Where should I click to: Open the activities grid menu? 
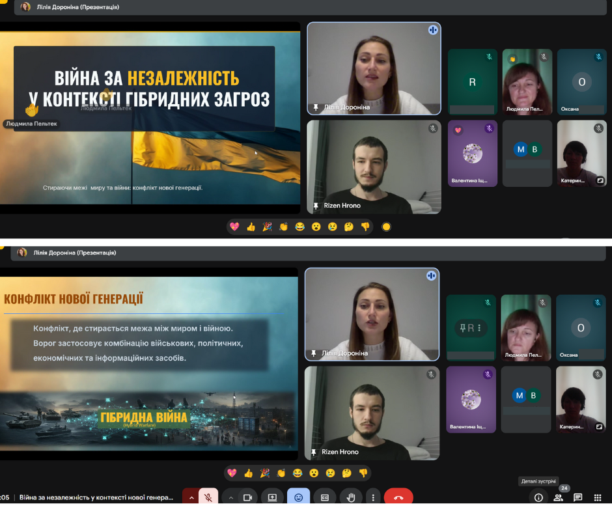coord(597,497)
